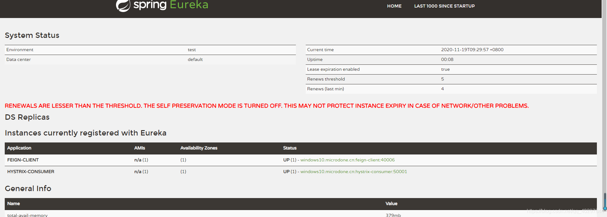607x217 pixels.
Task: Select the Current time label
Action: [320, 50]
